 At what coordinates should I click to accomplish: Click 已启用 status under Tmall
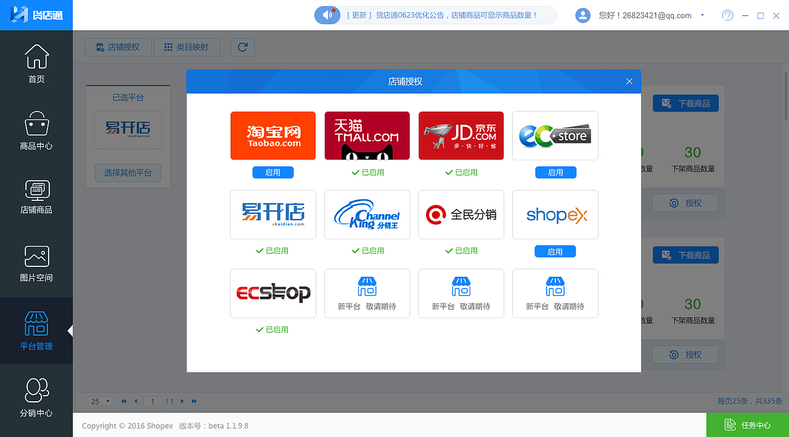368,173
